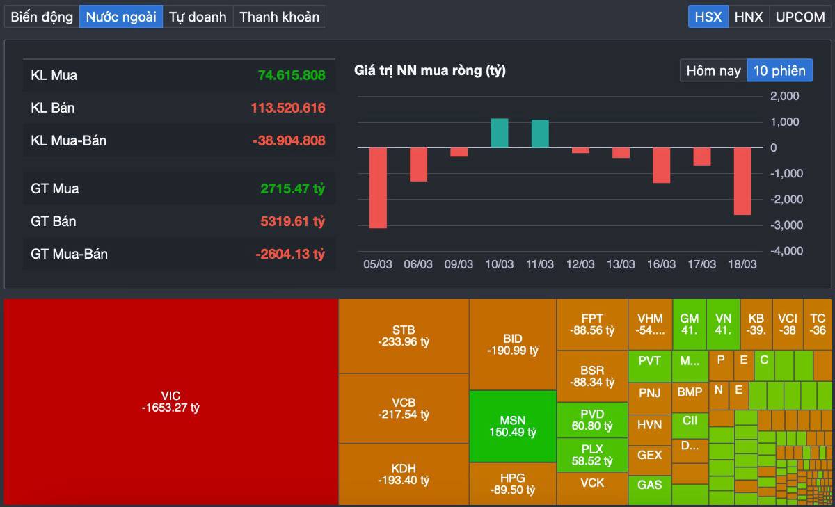The height and width of the screenshot is (507, 835).
Task: Select the 10 phiên chart range
Action: pos(779,70)
